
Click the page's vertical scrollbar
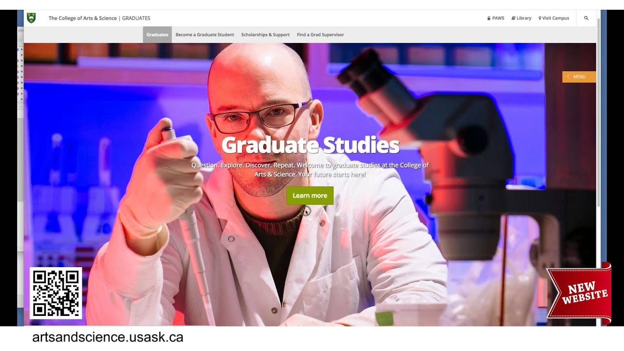[598, 112]
